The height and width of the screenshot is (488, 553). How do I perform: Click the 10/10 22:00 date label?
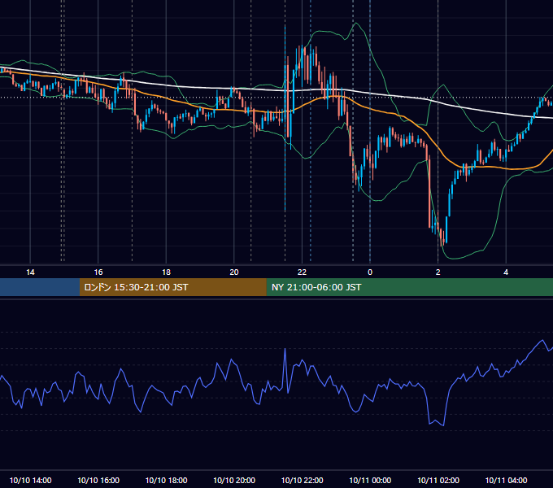coord(302,480)
